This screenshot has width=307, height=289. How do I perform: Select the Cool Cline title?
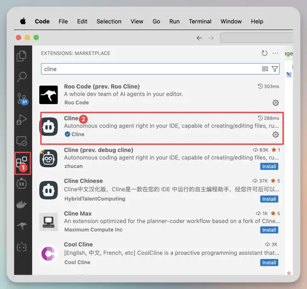[78, 244]
